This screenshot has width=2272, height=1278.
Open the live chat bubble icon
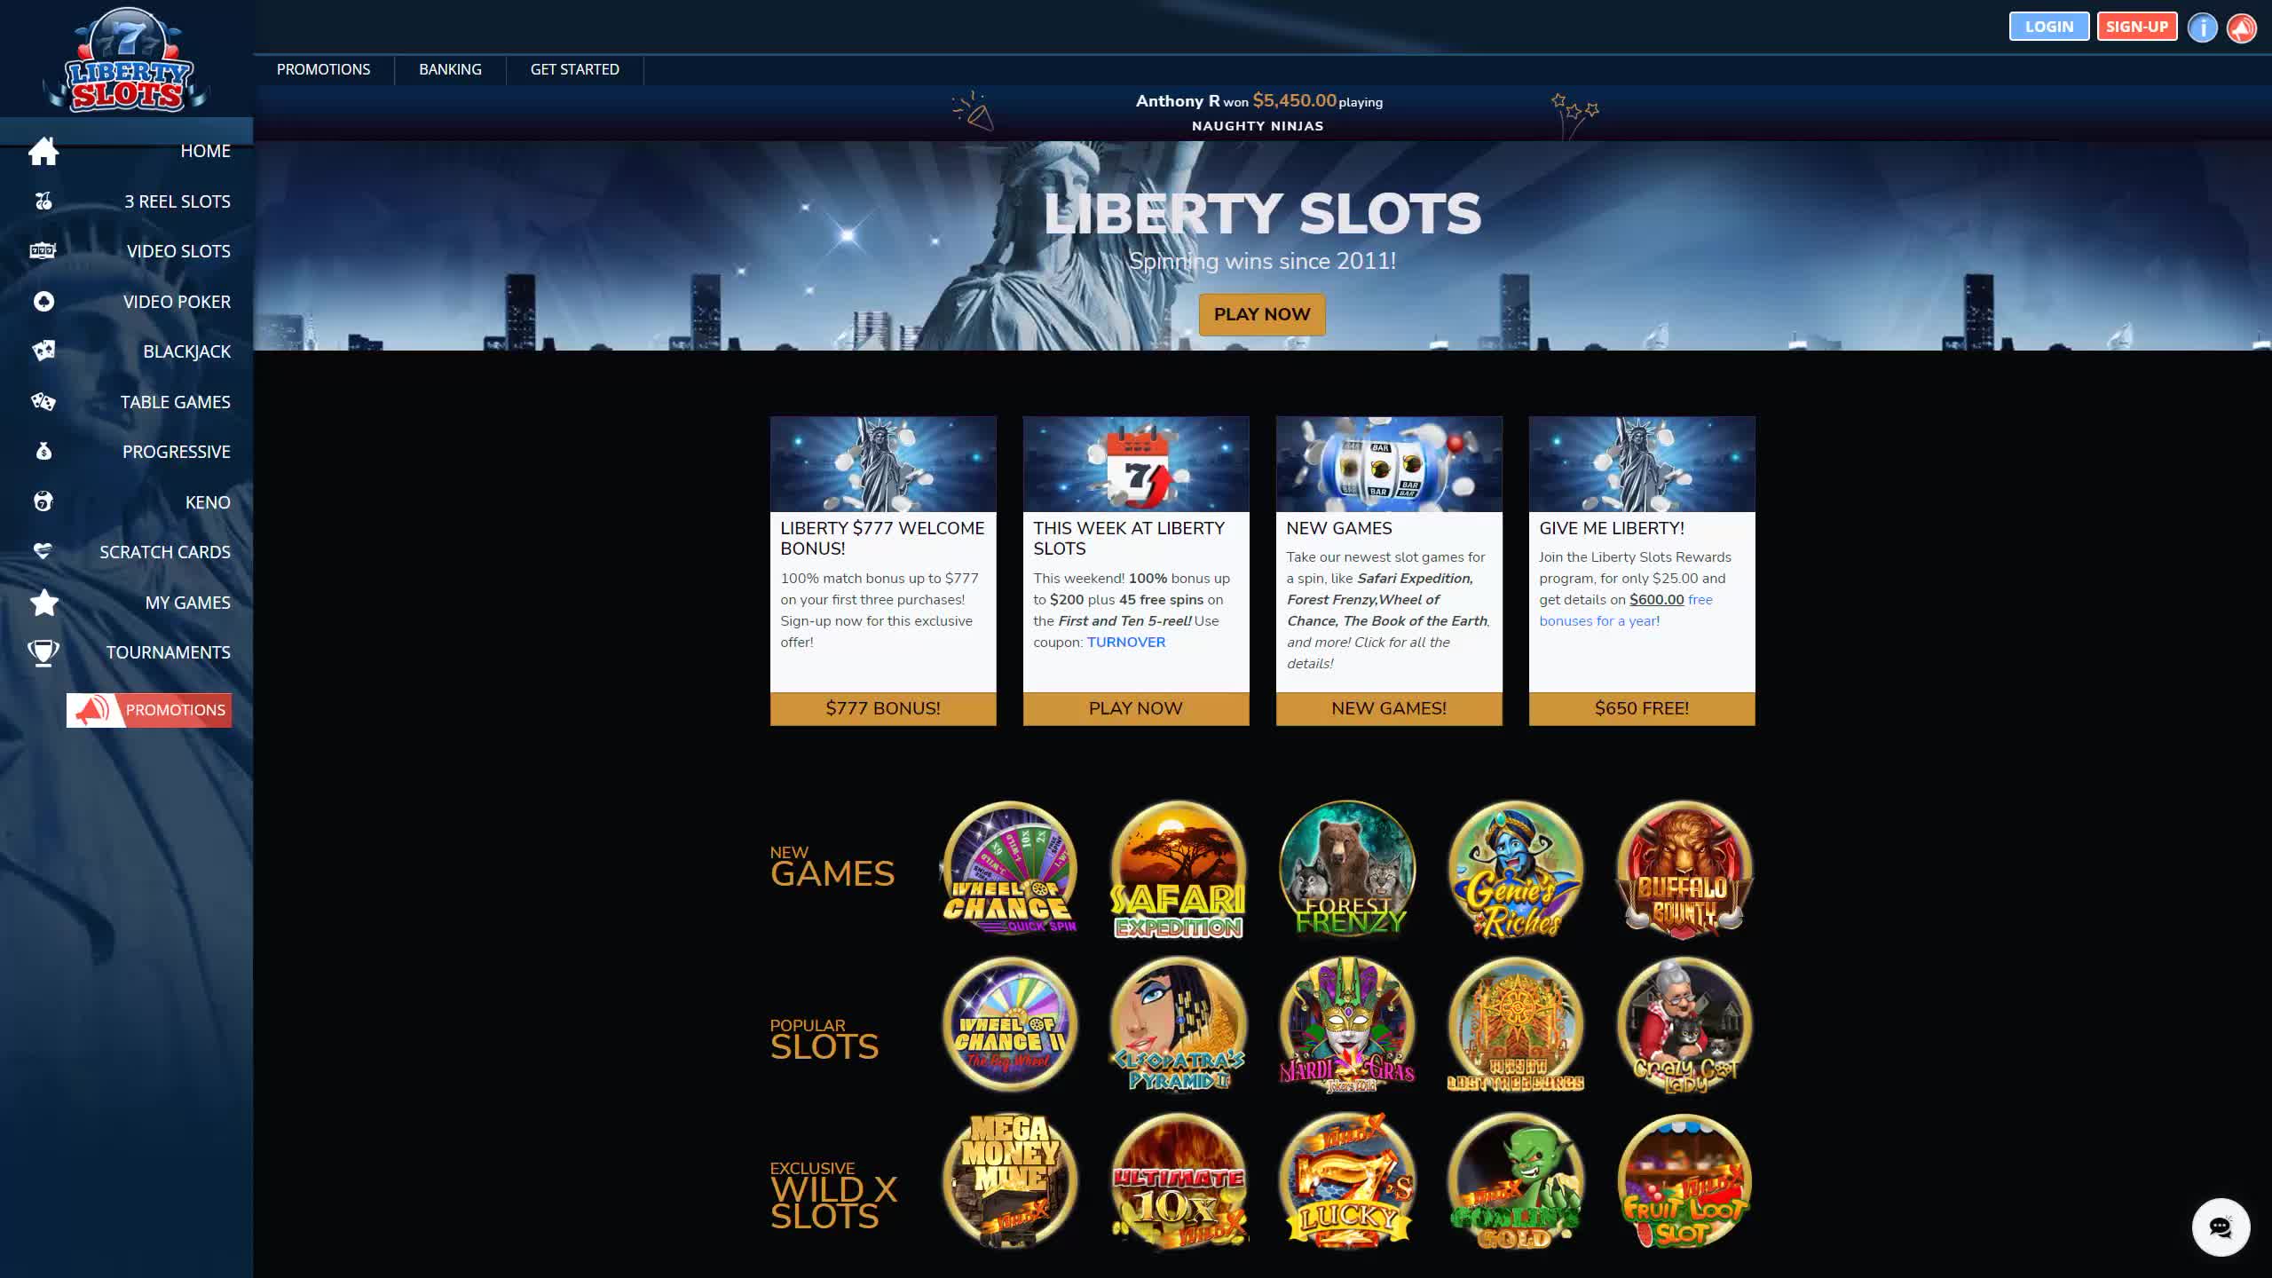(2220, 1227)
